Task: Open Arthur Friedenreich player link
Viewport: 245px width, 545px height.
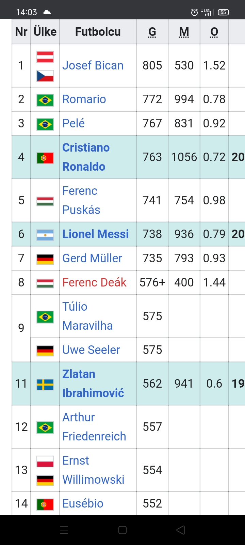Action: pos(94,427)
